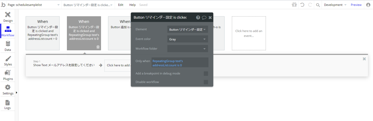373x121 pixels.
Task: Open the Edit menu
Action: (x=121, y=5)
